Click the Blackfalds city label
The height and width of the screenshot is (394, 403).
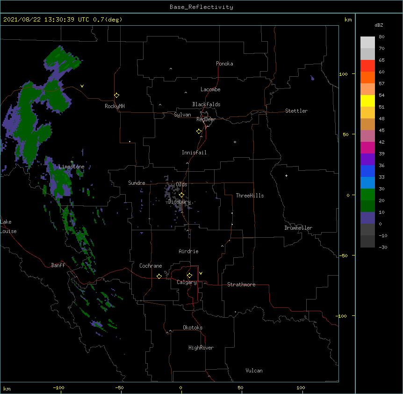[x=206, y=104]
